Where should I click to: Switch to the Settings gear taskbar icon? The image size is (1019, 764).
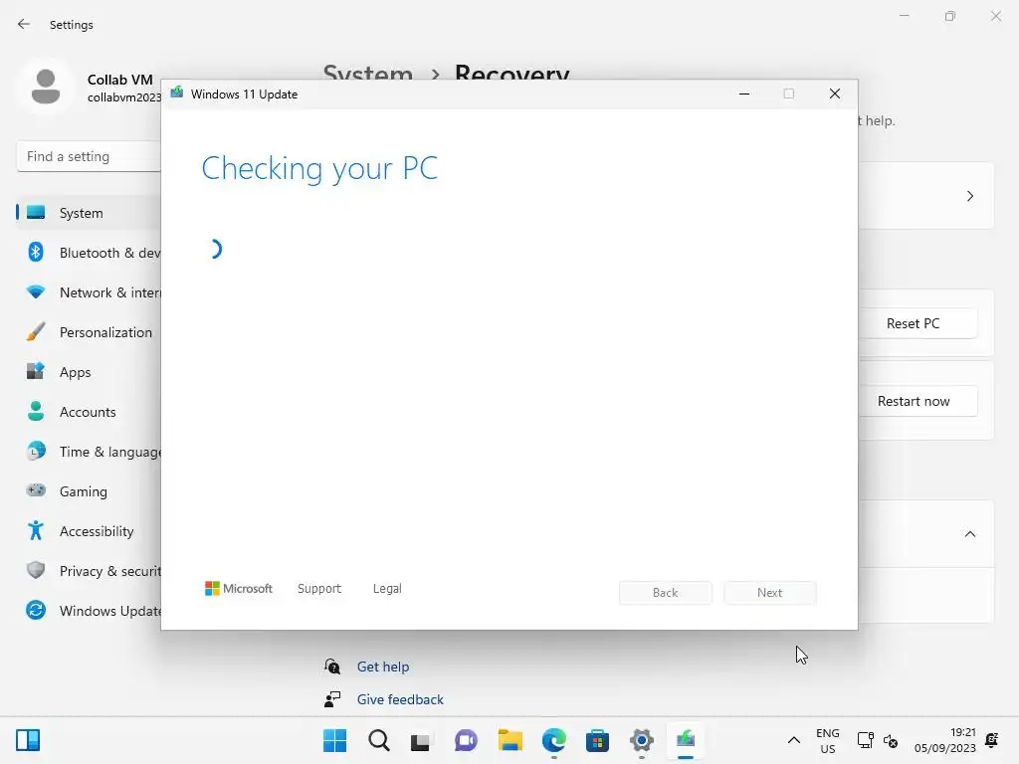(642, 740)
